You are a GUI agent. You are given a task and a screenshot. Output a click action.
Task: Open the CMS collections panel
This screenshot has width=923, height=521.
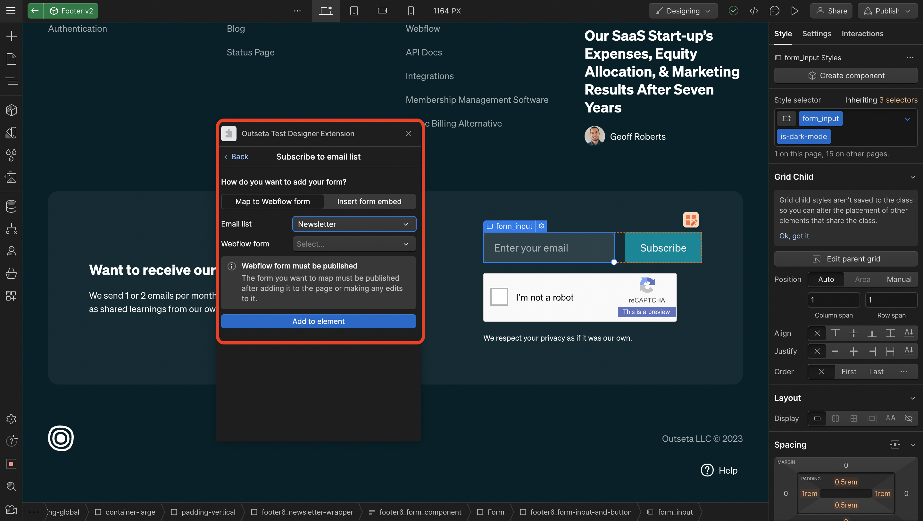click(x=11, y=206)
